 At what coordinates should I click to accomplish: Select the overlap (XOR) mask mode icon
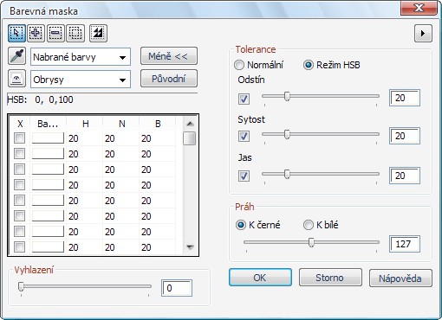pyautogui.click(x=75, y=33)
